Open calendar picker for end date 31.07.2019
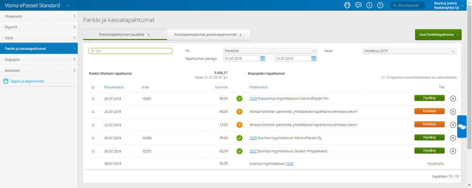Screen dimensions: 472x188 coord(314,58)
